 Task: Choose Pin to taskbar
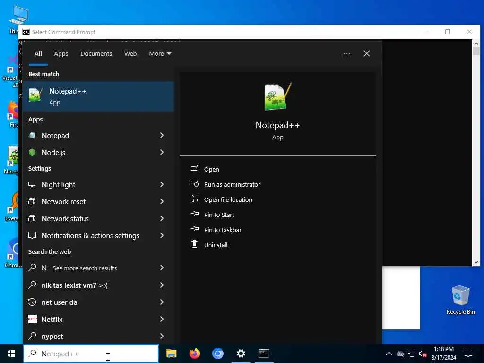click(x=223, y=230)
